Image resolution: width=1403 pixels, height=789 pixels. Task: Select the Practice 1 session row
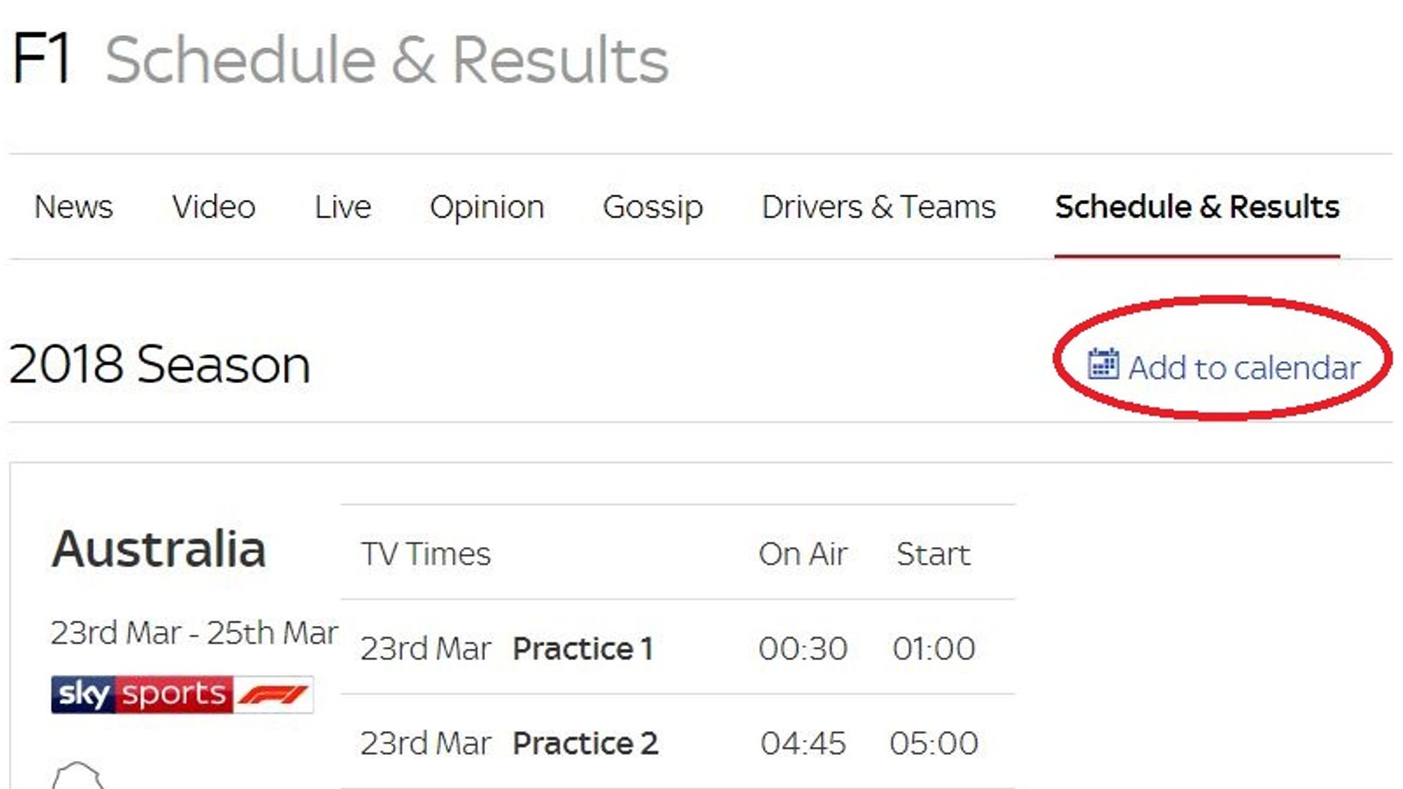click(x=583, y=649)
